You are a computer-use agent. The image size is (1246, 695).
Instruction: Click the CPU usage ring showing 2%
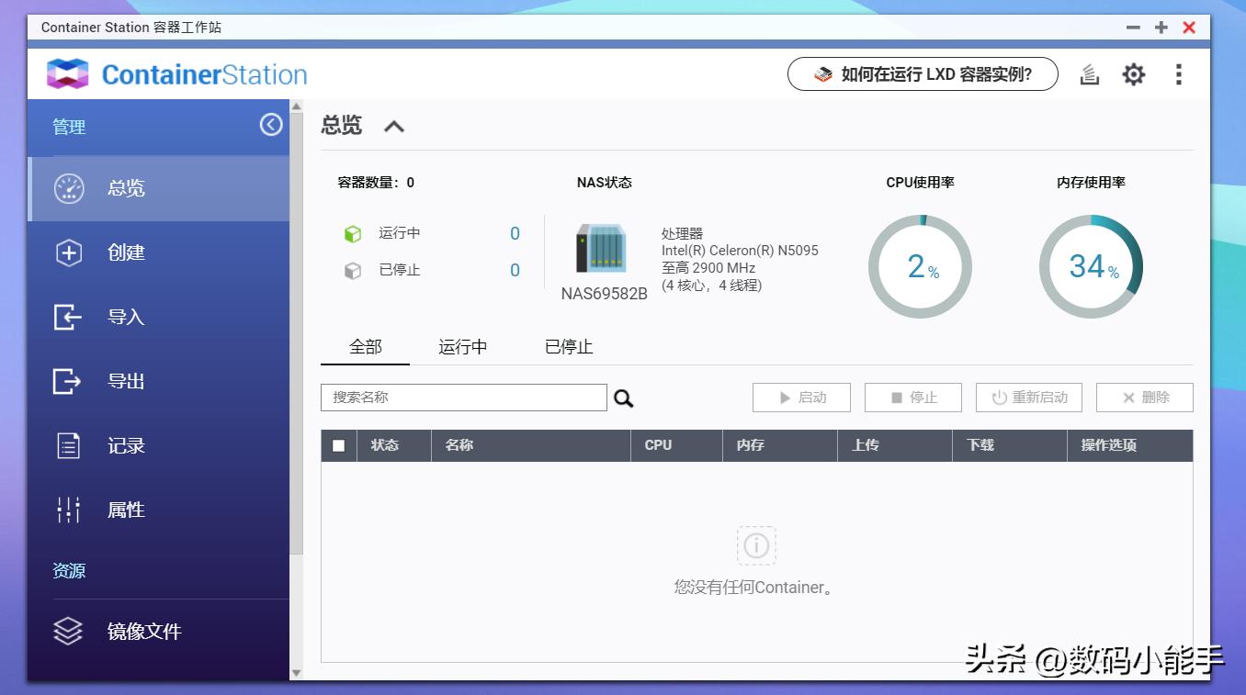[920, 266]
